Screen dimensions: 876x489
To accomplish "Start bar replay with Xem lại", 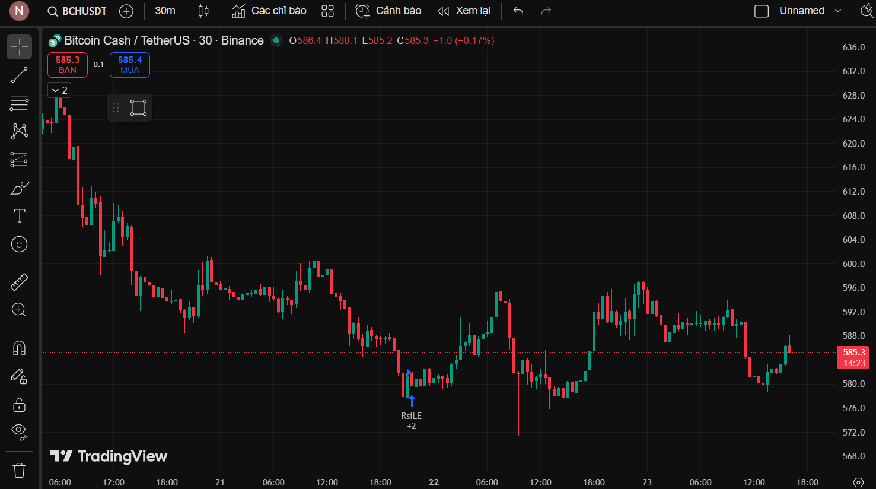I will click(464, 11).
